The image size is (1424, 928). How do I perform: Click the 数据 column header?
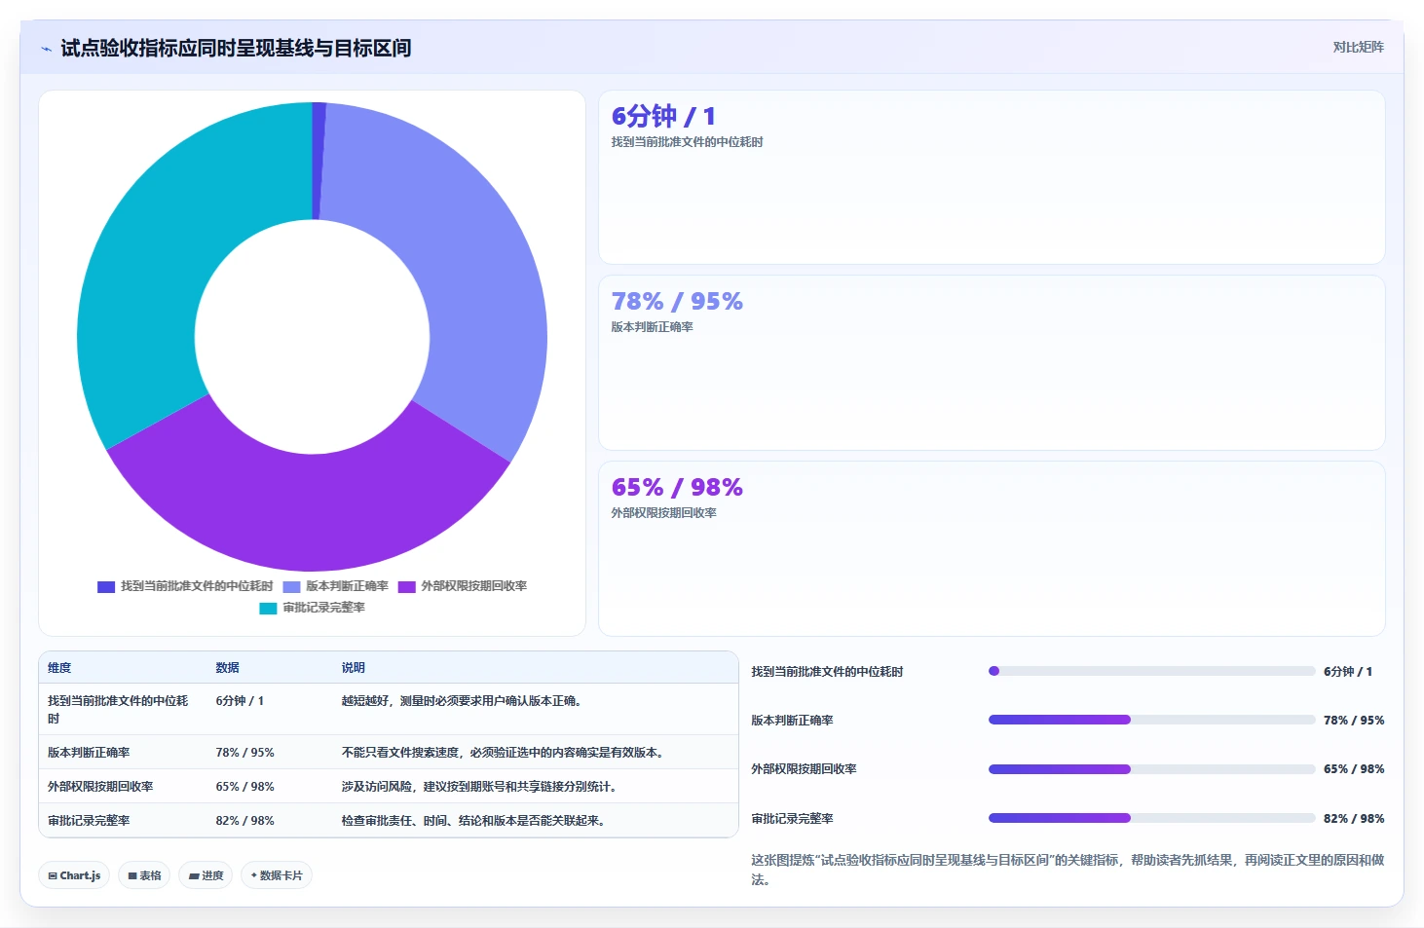click(227, 668)
